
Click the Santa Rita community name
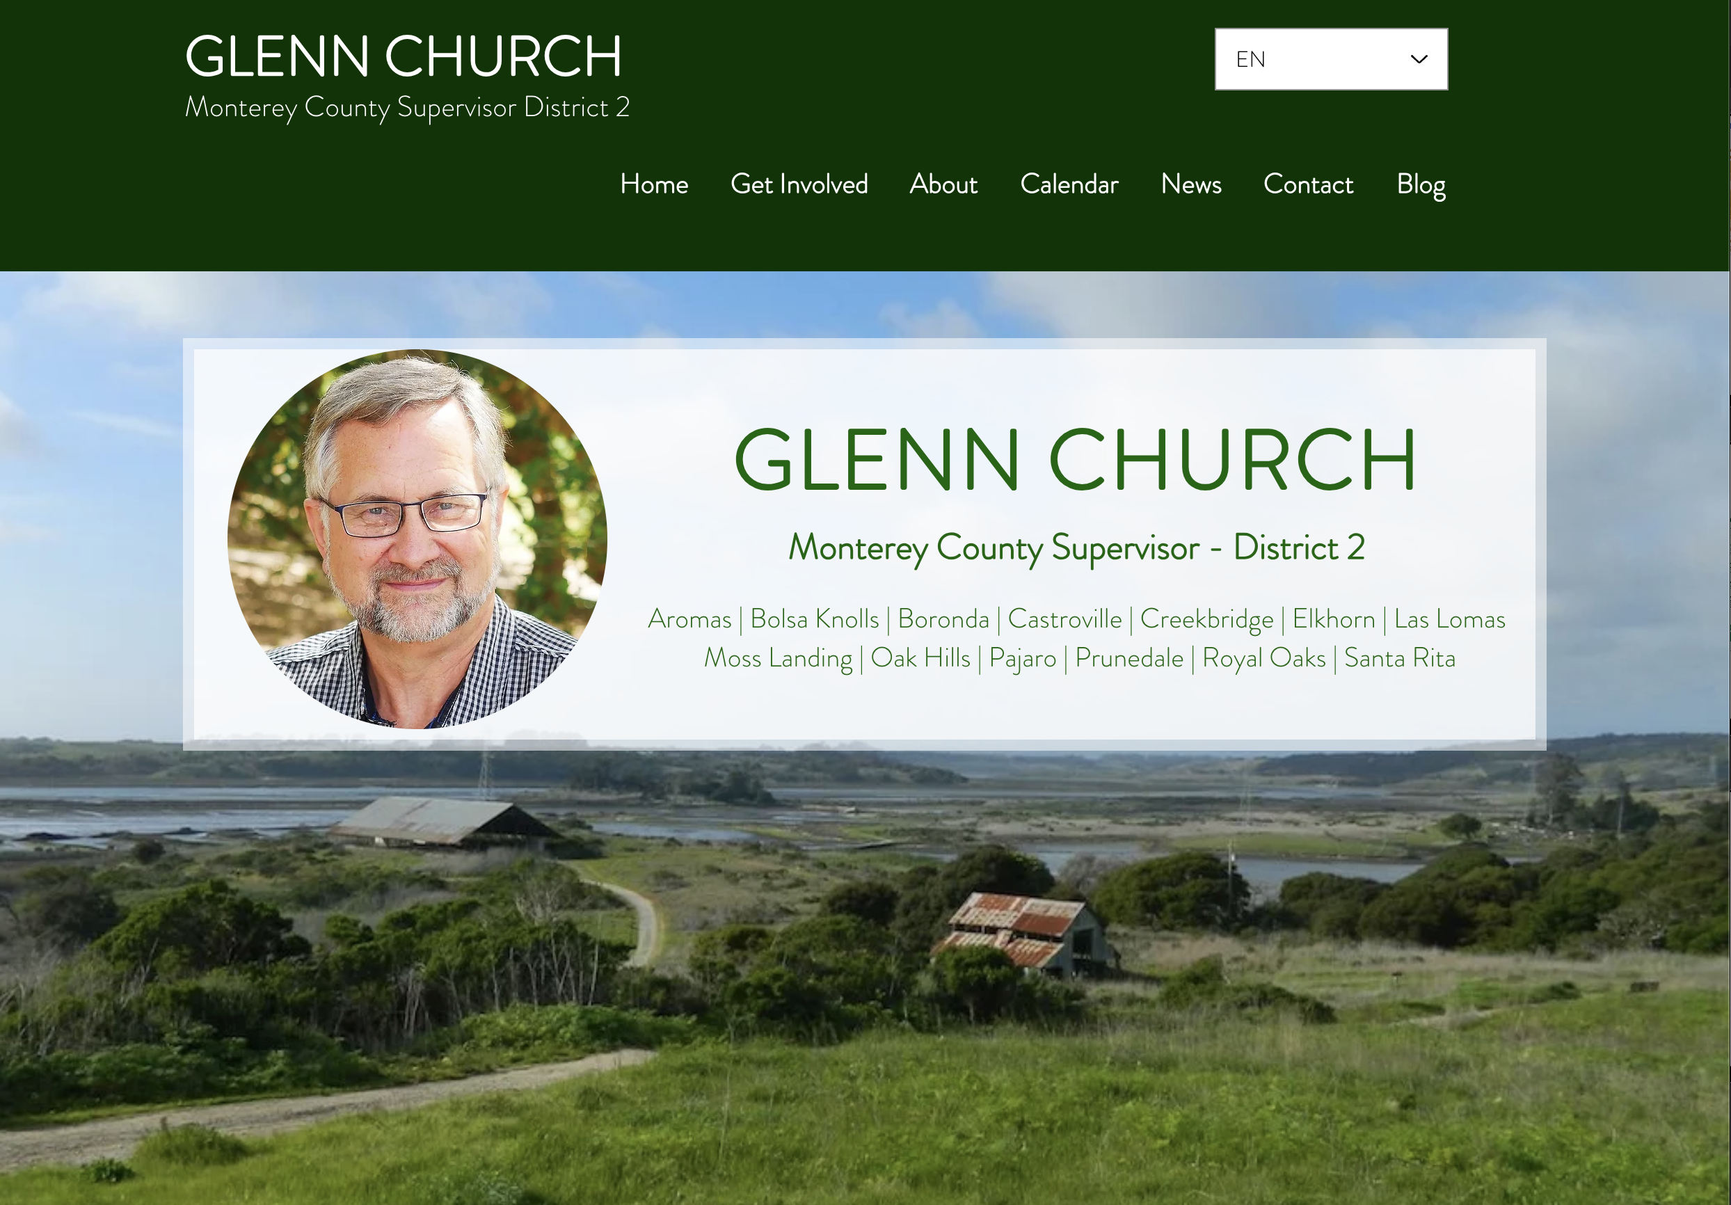pyautogui.click(x=1400, y=658)
